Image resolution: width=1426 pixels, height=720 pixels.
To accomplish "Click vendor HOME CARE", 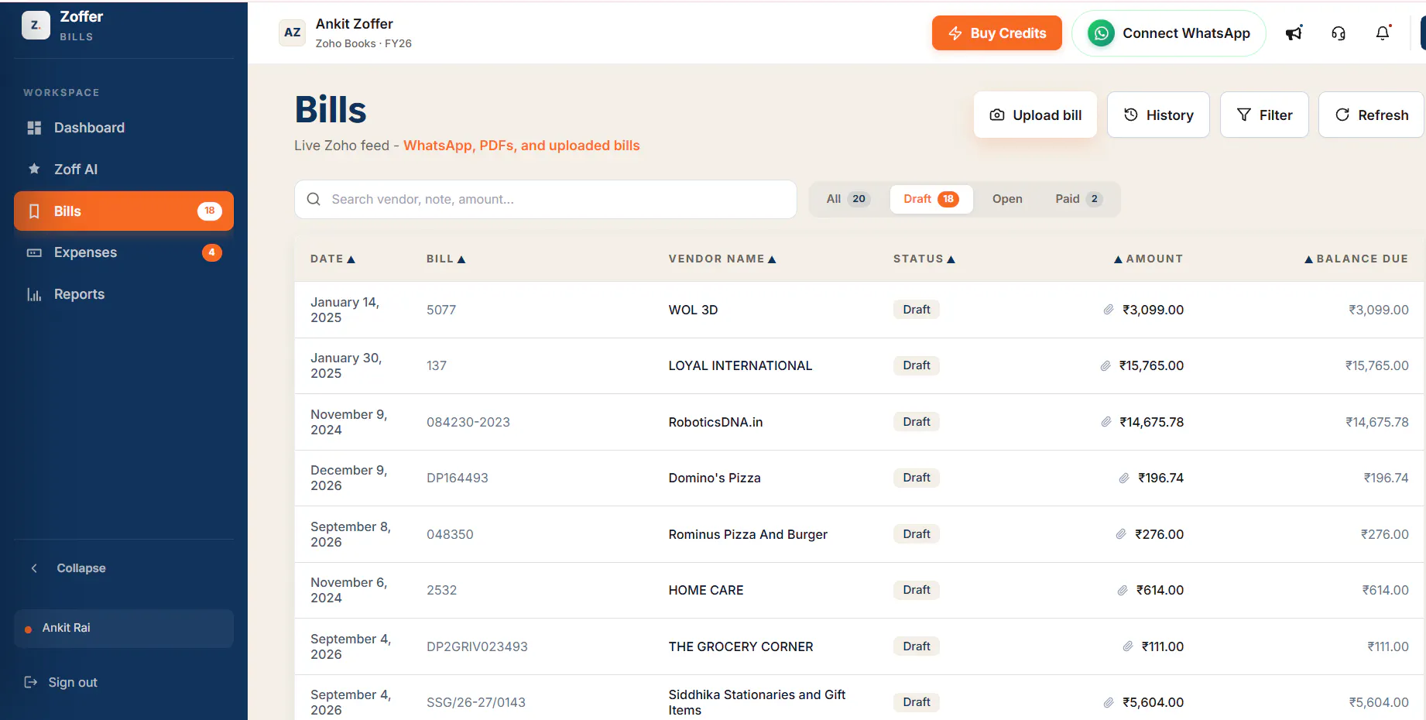I will pos(706,590).
